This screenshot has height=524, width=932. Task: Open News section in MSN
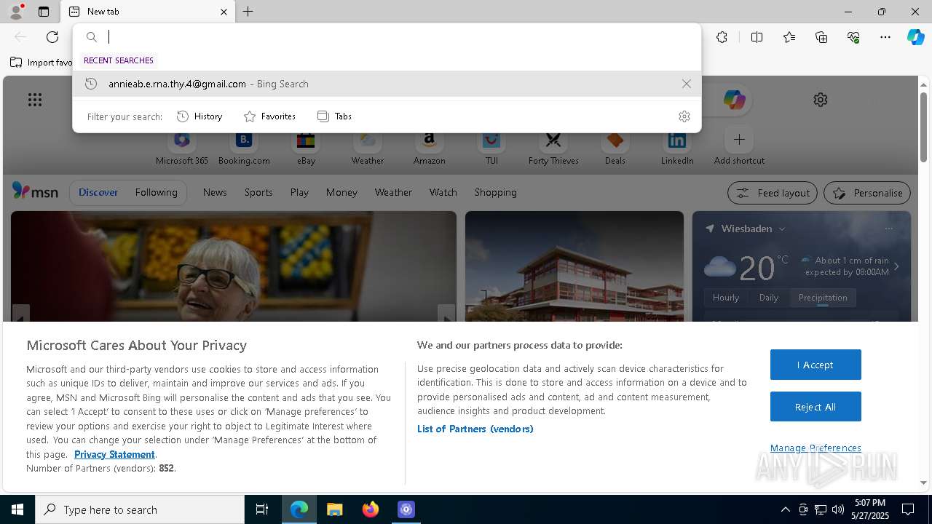click(x=215, y=192)
